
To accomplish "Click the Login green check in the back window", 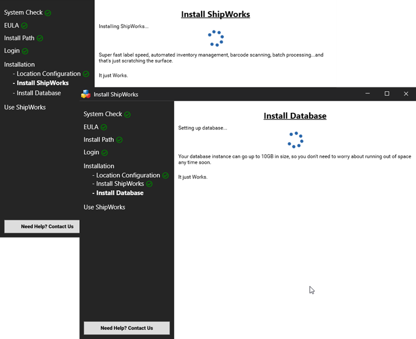I will (x=25, y=51).
